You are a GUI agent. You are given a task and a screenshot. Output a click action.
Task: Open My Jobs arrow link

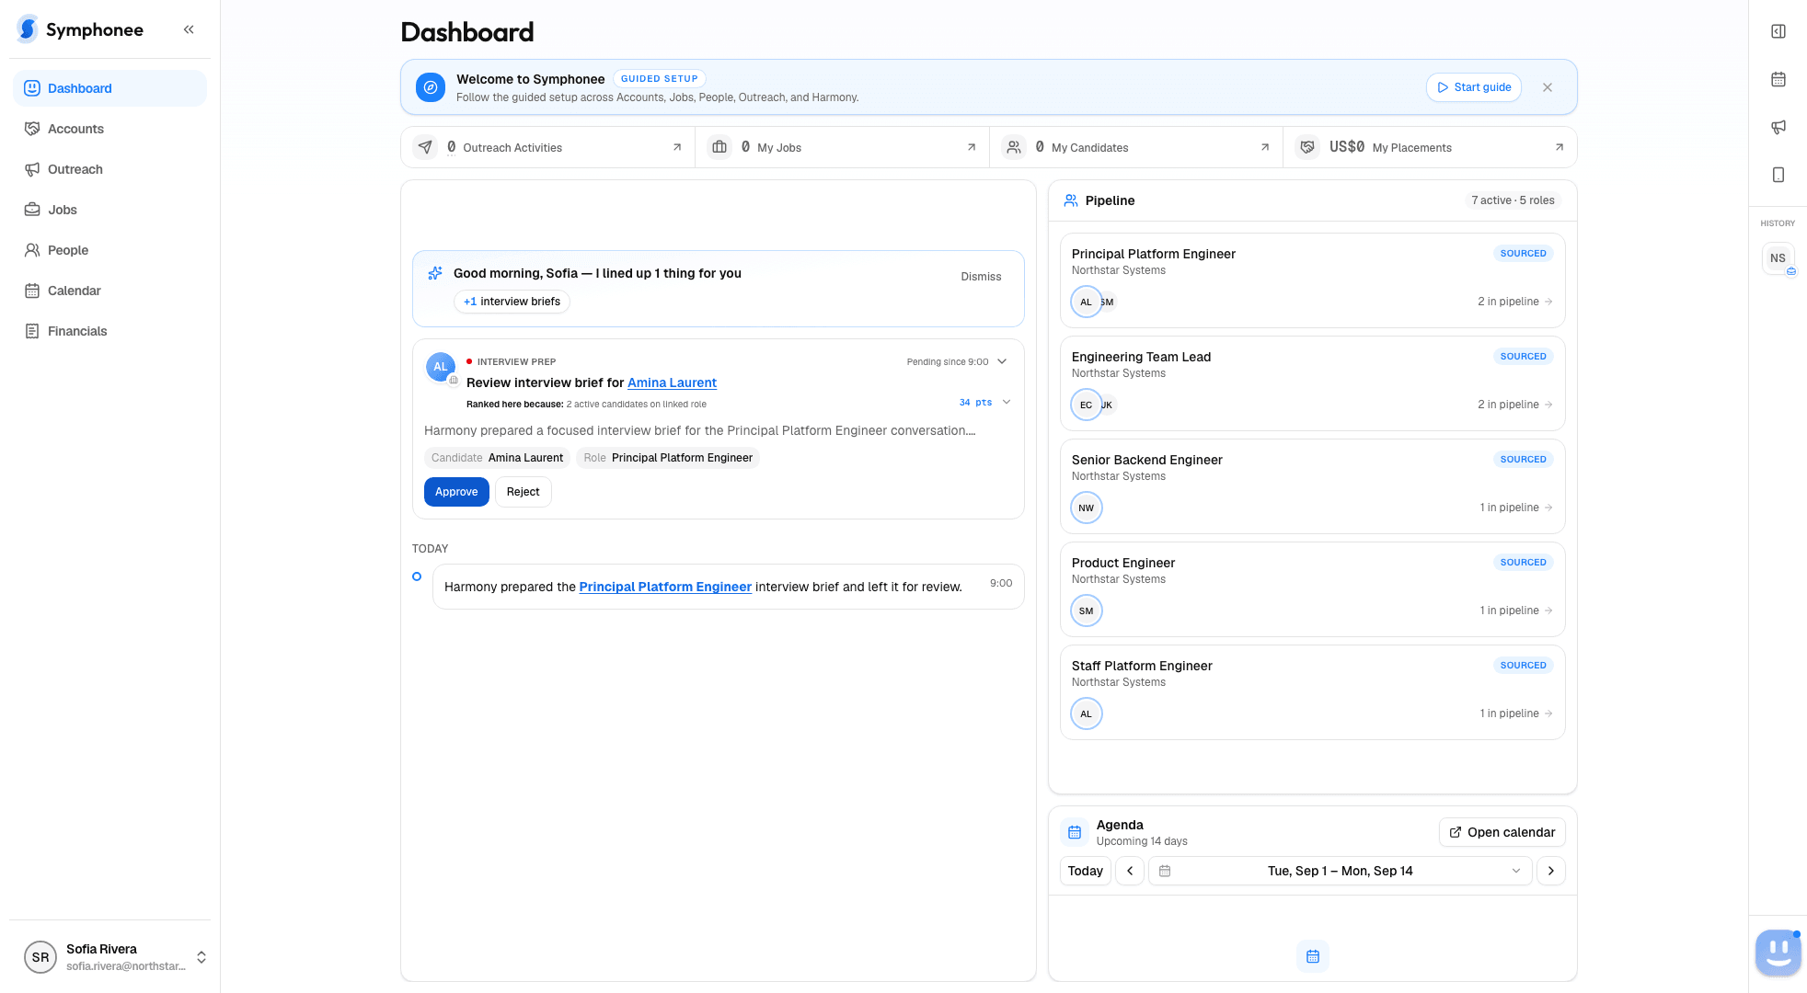(972, 147)
